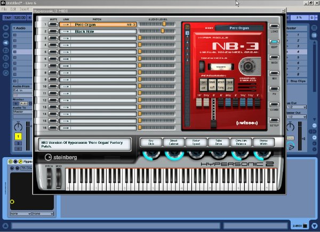Mute slot 2 Black Hole
Screen dimensions: 320x232
click(53, 32)
